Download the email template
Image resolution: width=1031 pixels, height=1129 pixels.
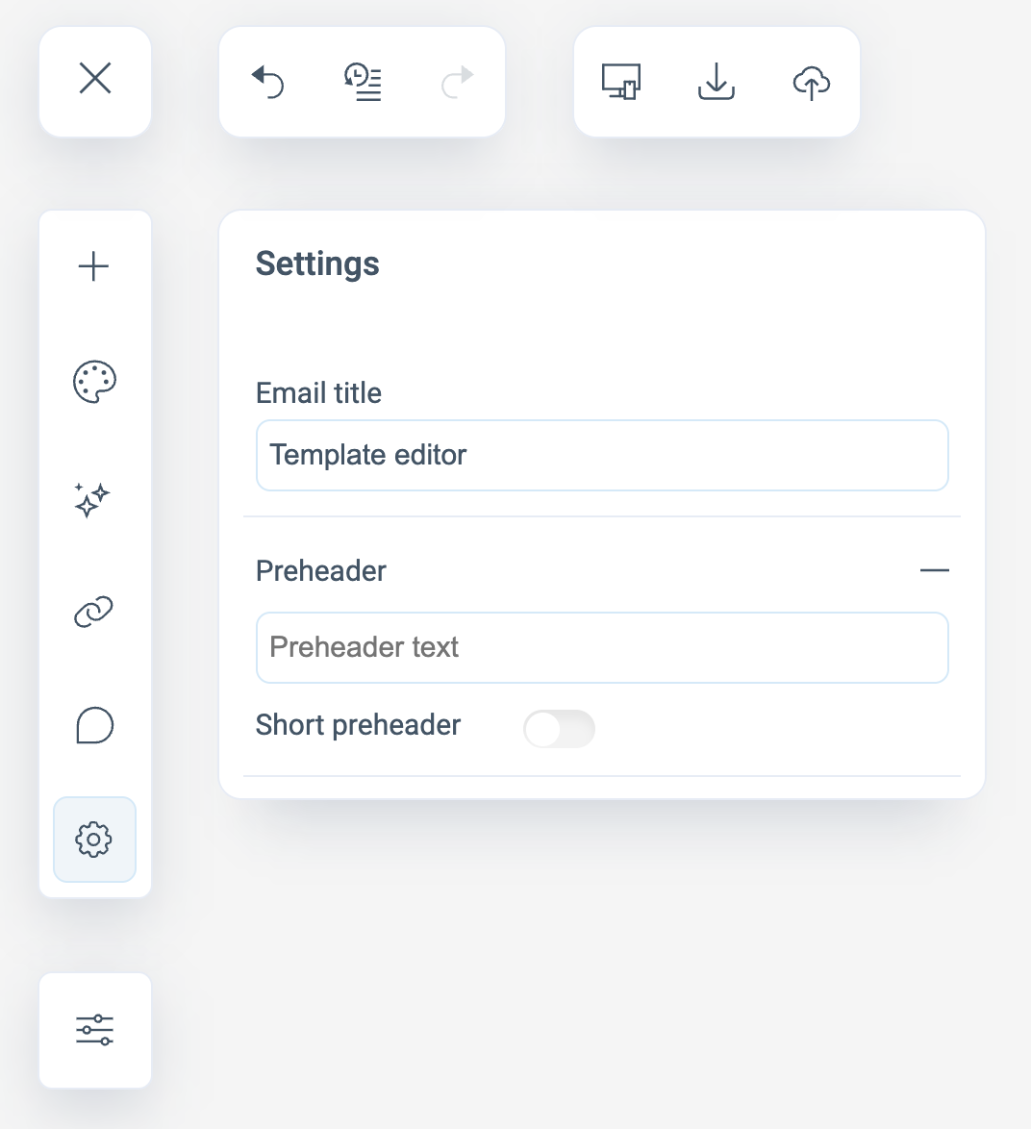click(716, 82)
